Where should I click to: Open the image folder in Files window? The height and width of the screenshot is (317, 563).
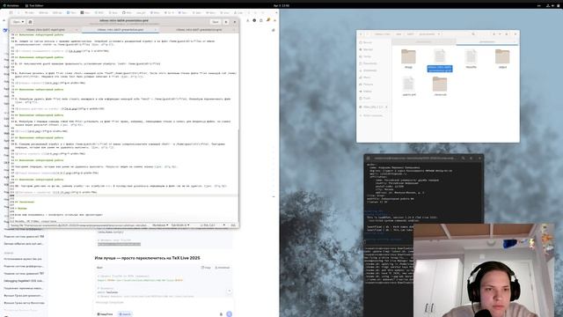tap(408, 59)
